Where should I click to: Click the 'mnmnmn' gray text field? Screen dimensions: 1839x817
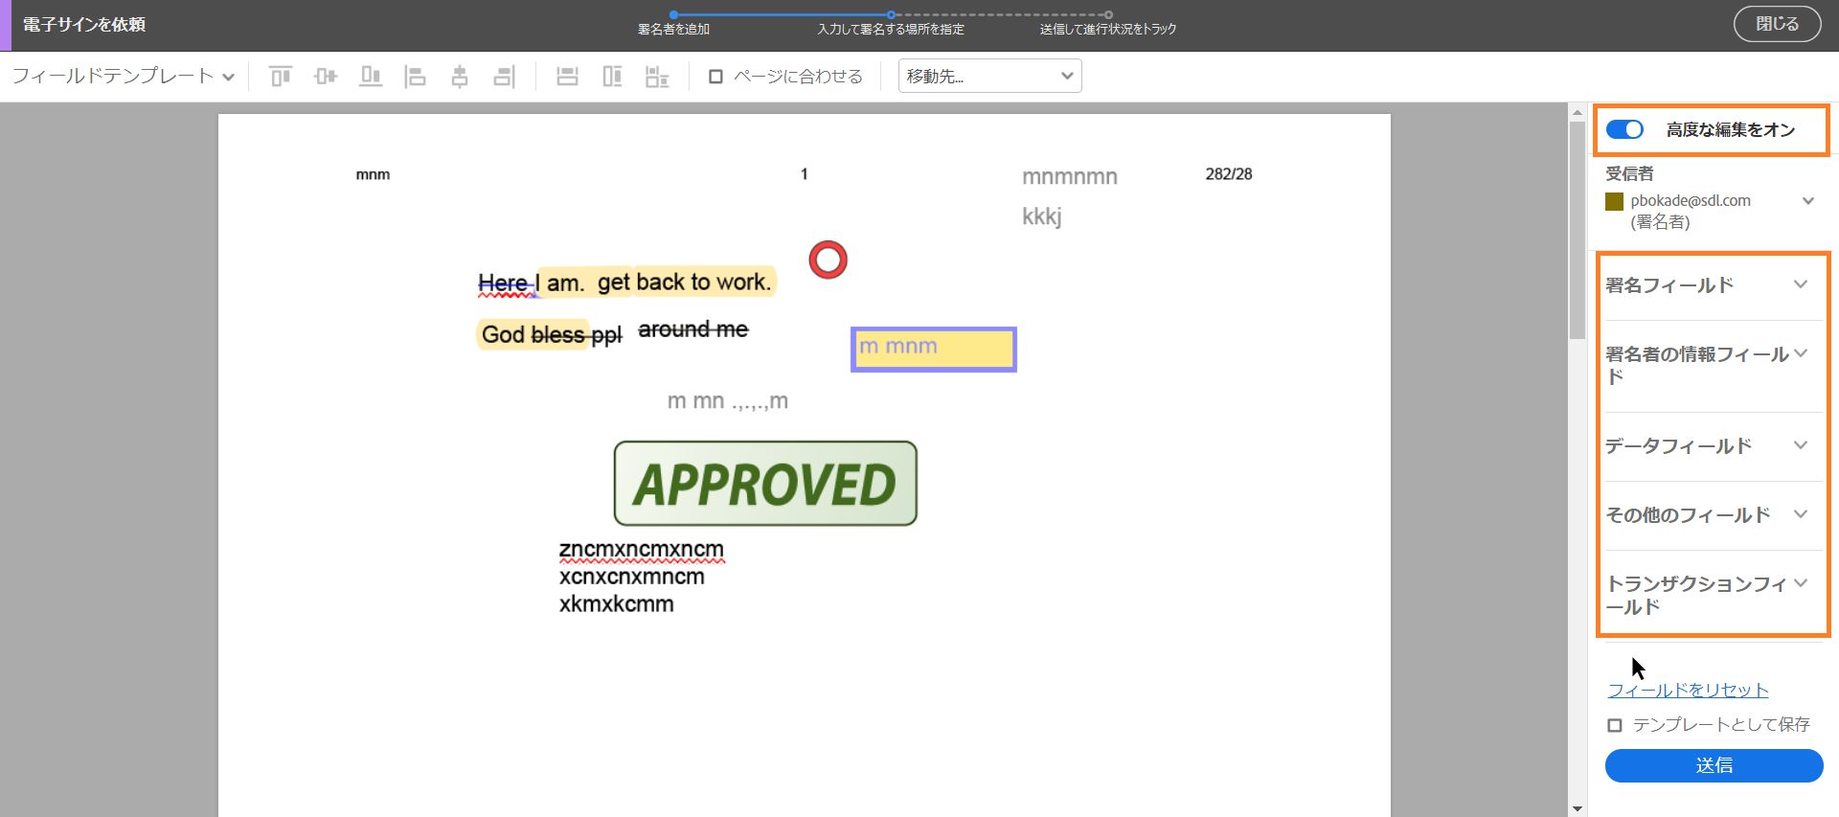1069,176
